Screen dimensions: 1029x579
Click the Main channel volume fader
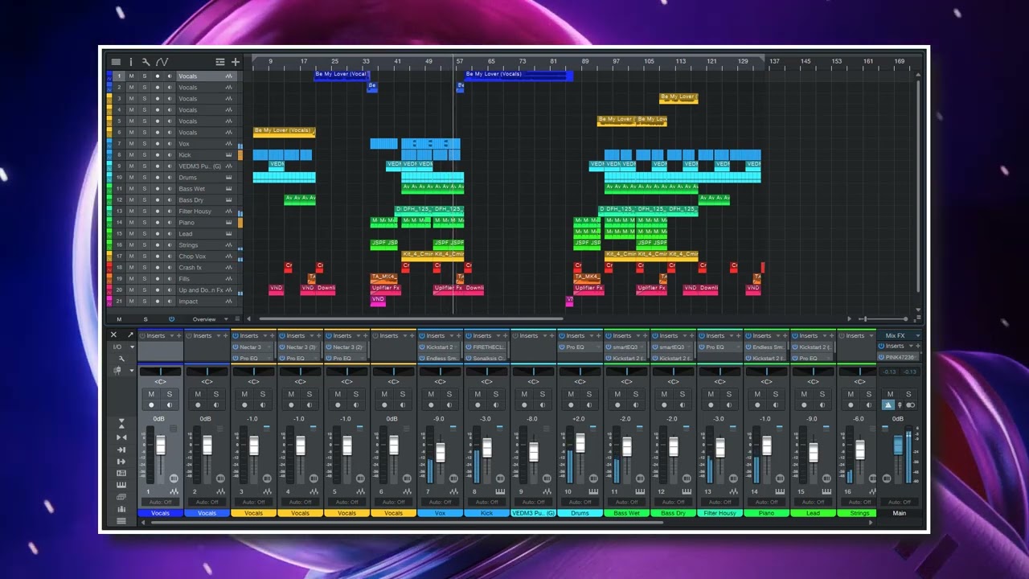pyautogui.click(x=898, y=446)
